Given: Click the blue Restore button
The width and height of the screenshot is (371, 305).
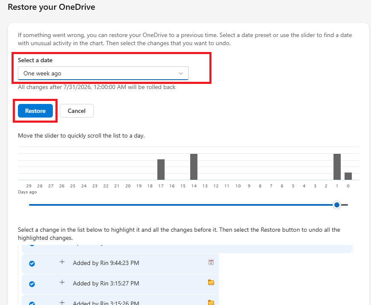Looking at the screenshot, I should 35,111.
